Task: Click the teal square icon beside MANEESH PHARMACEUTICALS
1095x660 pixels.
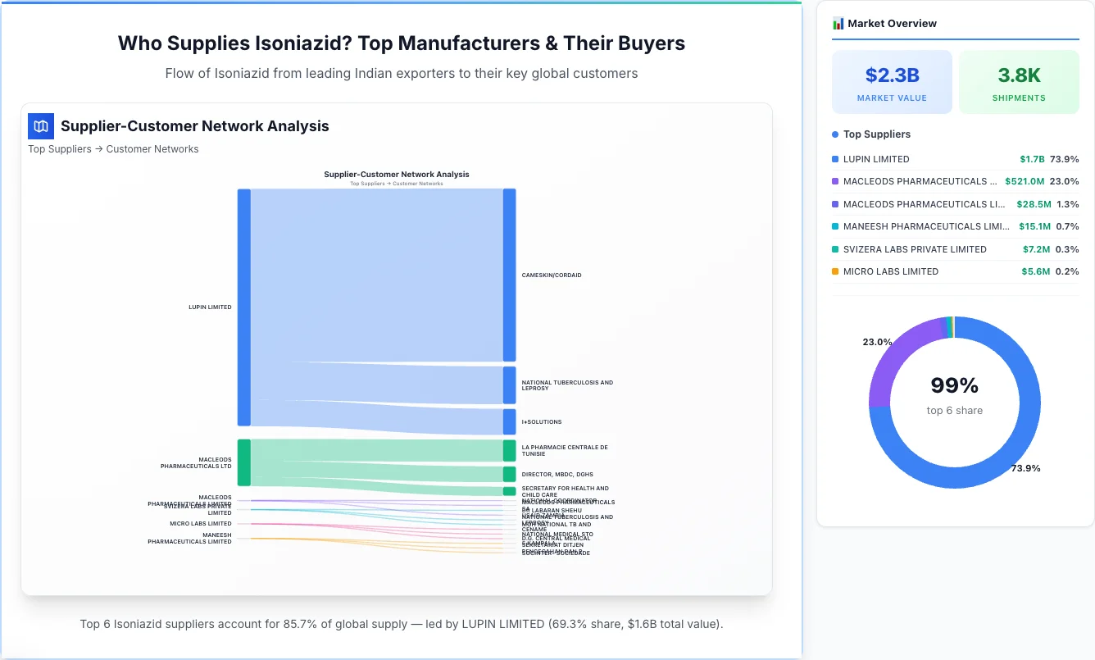Action: click(835, 226)
